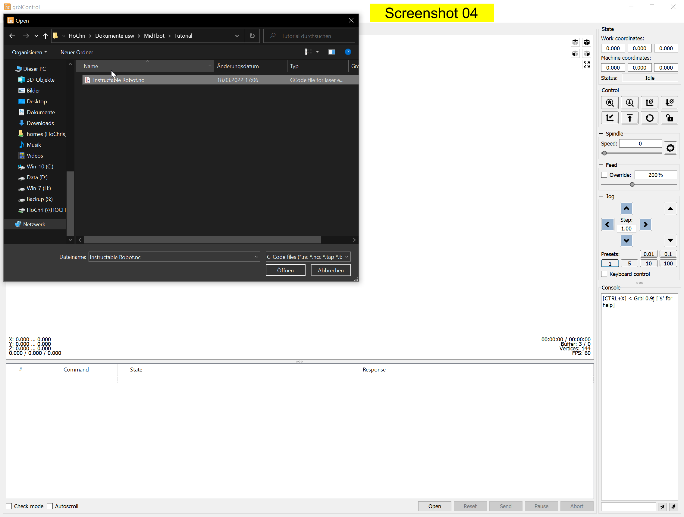Screen dimensions: 684x517
Task: Click the Home icon in Control panel
Action: coord(610,103)
